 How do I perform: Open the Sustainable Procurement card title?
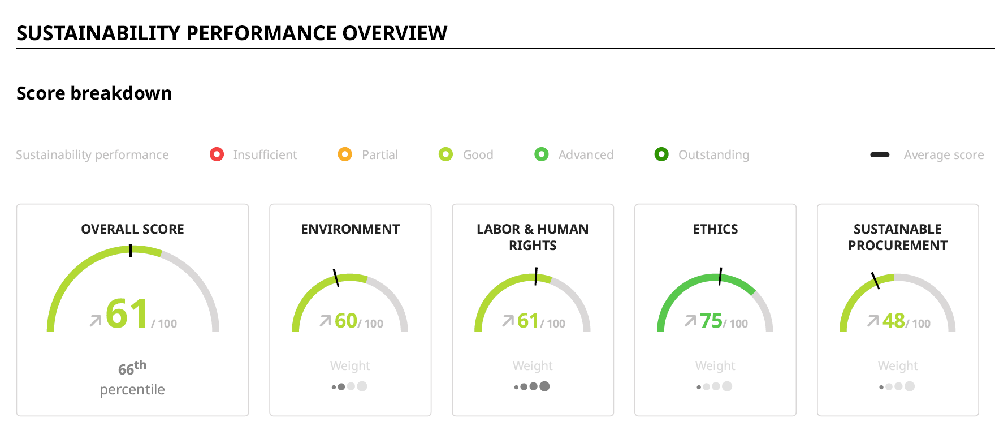pos(897,237)
